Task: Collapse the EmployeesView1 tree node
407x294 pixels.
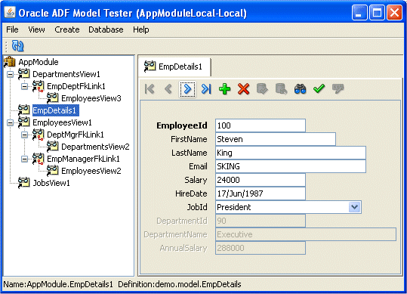Action: 10,123
